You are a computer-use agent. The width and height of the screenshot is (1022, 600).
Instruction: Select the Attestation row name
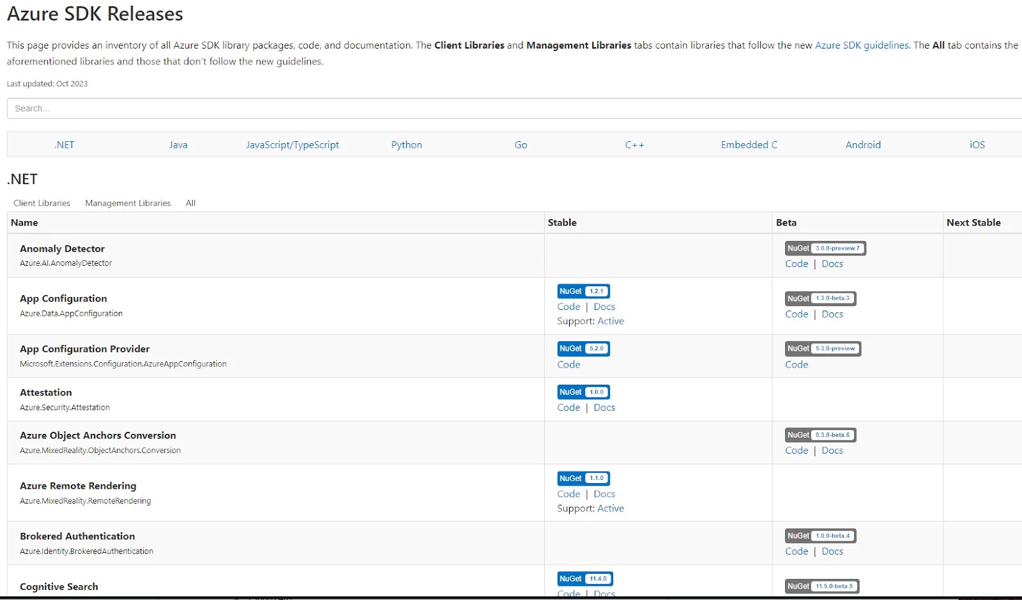click(x=46, y=392)
